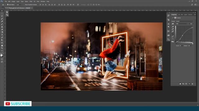199x111 pixels.
Task: Toggle Quick Mask mode icon
Action: [x=2, y=59]
